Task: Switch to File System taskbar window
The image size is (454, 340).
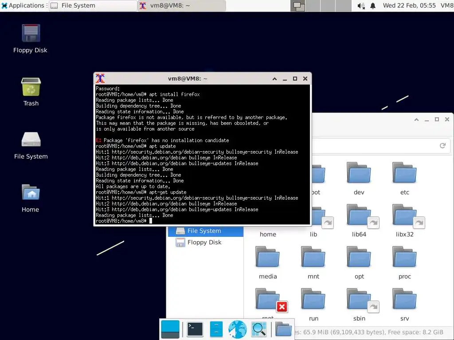Action: pos(93,5)
